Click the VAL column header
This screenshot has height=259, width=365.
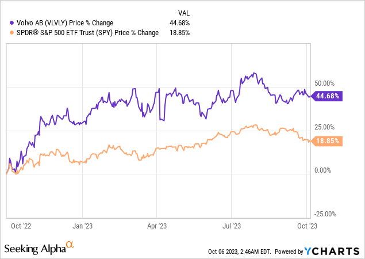[x=182, y=12]
